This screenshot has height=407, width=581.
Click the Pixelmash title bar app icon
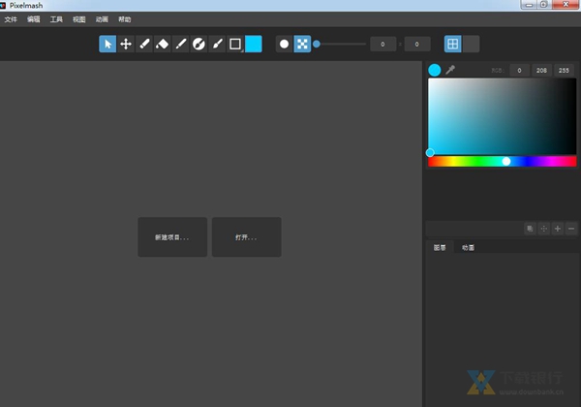[3, 5]
